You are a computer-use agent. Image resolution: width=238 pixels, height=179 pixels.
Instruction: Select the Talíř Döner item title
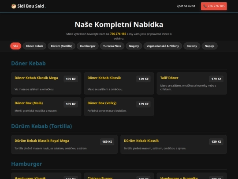[169, 78]
